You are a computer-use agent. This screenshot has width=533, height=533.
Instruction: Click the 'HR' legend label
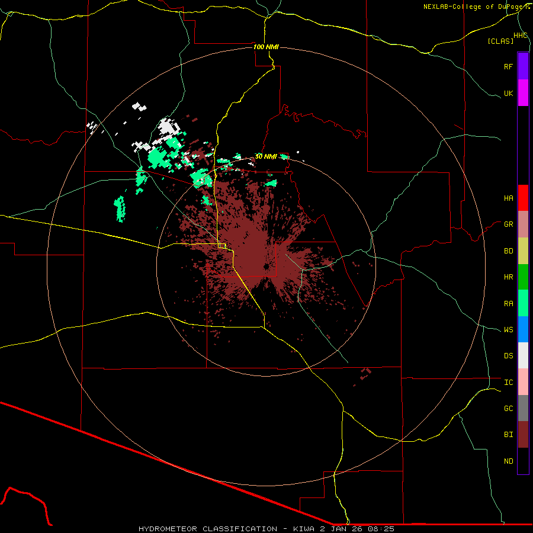click(x=508, y=277)
